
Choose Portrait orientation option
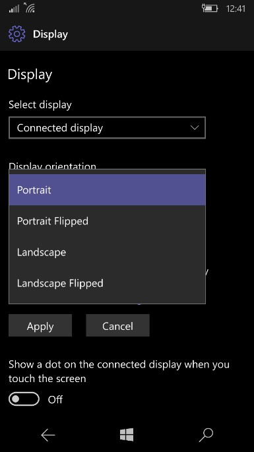click(107, 189)
